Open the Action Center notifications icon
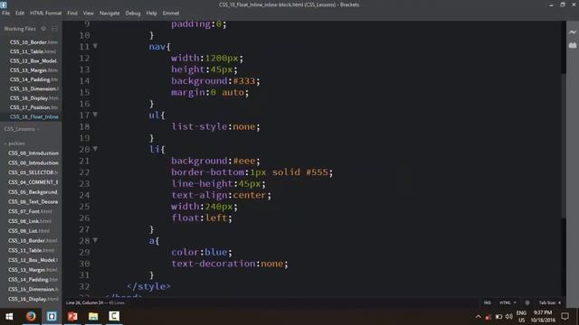This screenshot has height=325, width=579. pos(565,316)
